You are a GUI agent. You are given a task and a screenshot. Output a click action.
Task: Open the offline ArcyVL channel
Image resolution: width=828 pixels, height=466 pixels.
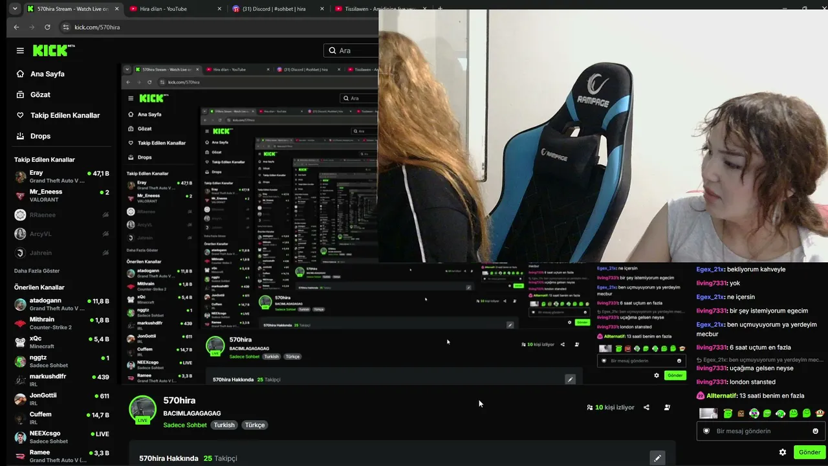62,234
